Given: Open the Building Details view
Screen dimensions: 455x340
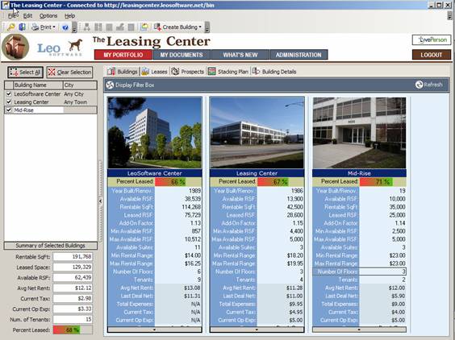Looking at the screenshot, I should pos(274,72).
